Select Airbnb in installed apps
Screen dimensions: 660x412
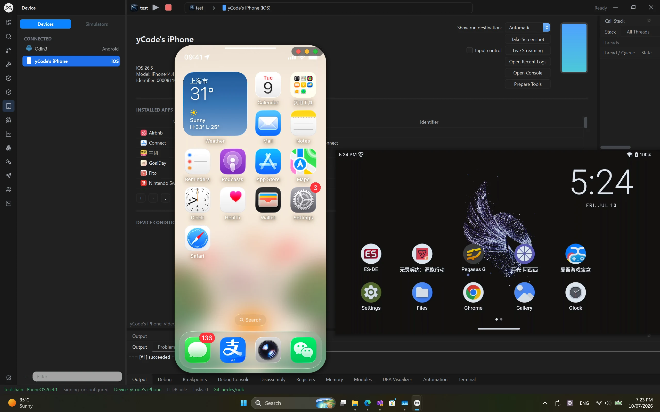point(156,133)
